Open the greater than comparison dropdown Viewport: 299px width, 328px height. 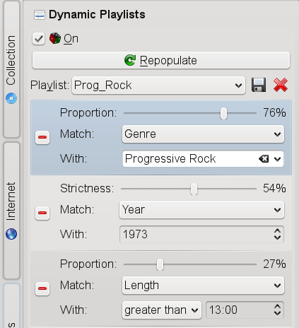[x=162, y=310]
